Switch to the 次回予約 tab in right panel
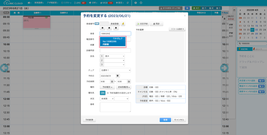Viewport: 267px width, 135px height. [245, 49]
